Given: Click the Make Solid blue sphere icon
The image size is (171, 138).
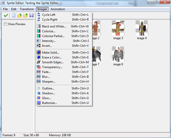Looking at the screenshot, I should 39,52.
